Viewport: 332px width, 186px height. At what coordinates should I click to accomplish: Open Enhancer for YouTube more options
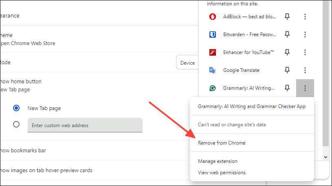(x=305, y=52)
